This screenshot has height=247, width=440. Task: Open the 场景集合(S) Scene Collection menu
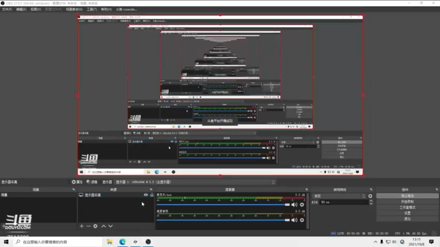click(x=74, y=9)
